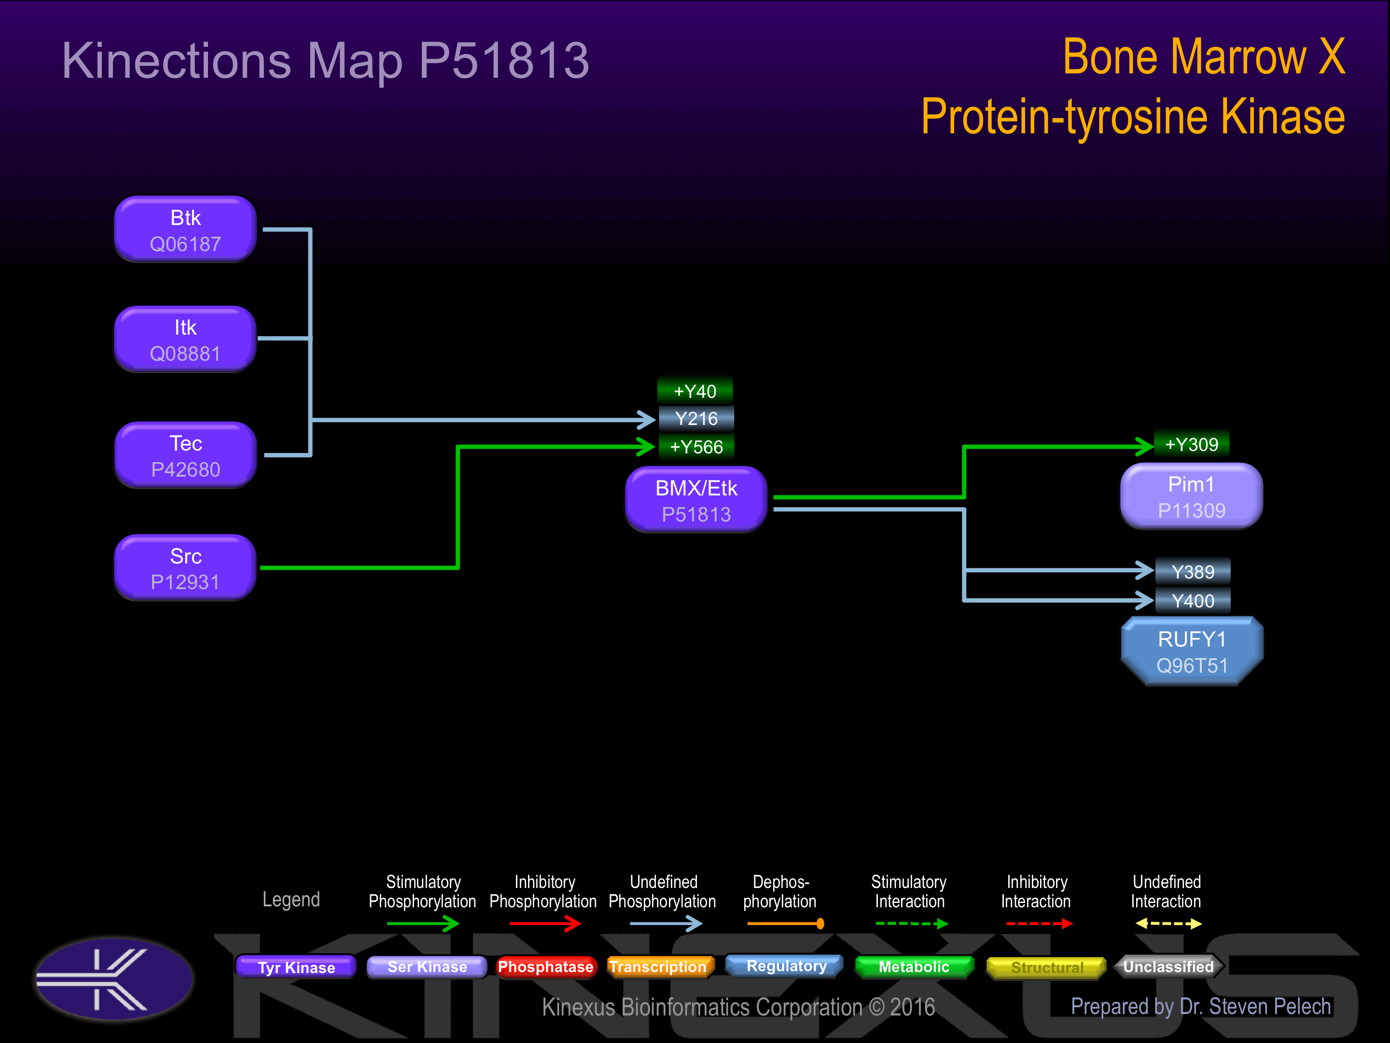Click the Prepared by Dr. Steven Pelech text

pos(1200,1006)
